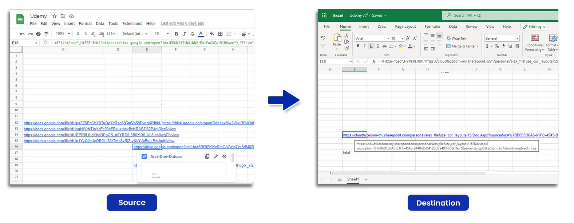
Task: Click the Cut scissors icon in Excel
Action: tap(347, 36)
